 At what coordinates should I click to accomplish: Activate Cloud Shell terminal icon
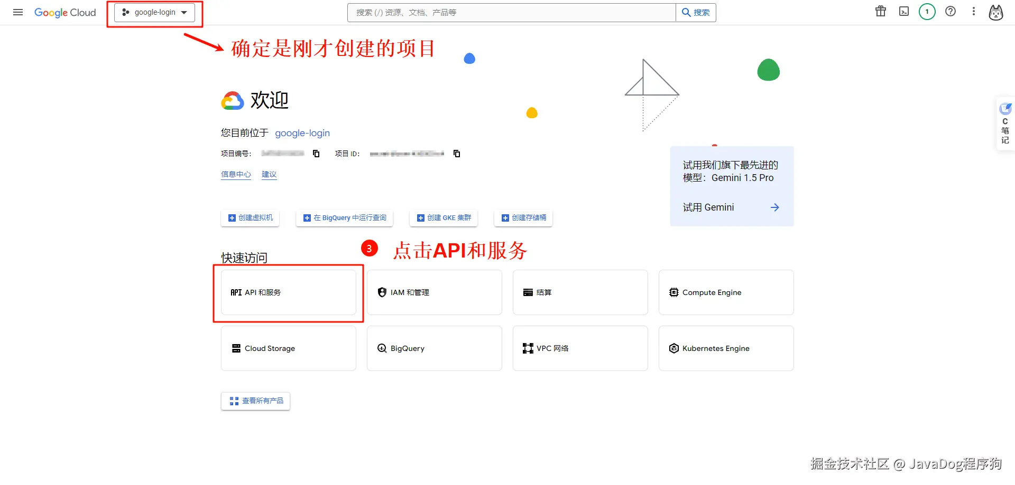(x=904, y=12)
